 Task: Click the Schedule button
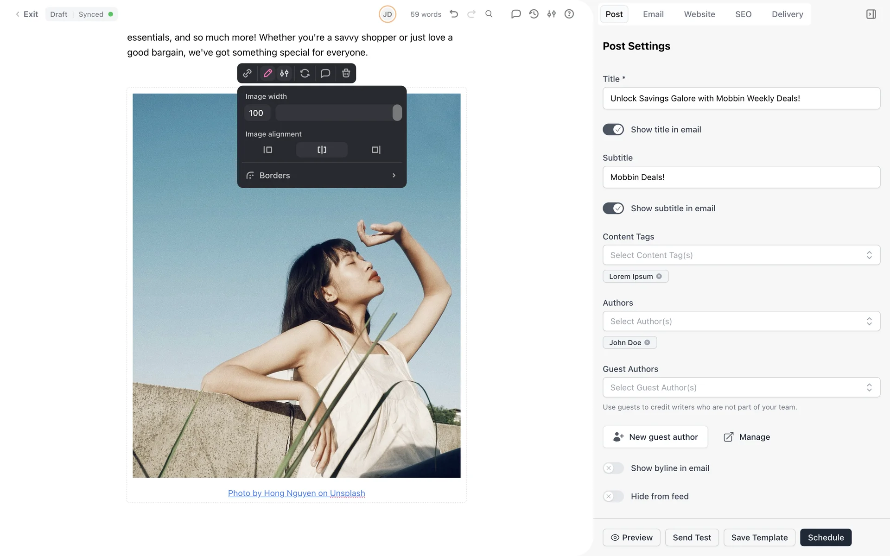(826, 537)
